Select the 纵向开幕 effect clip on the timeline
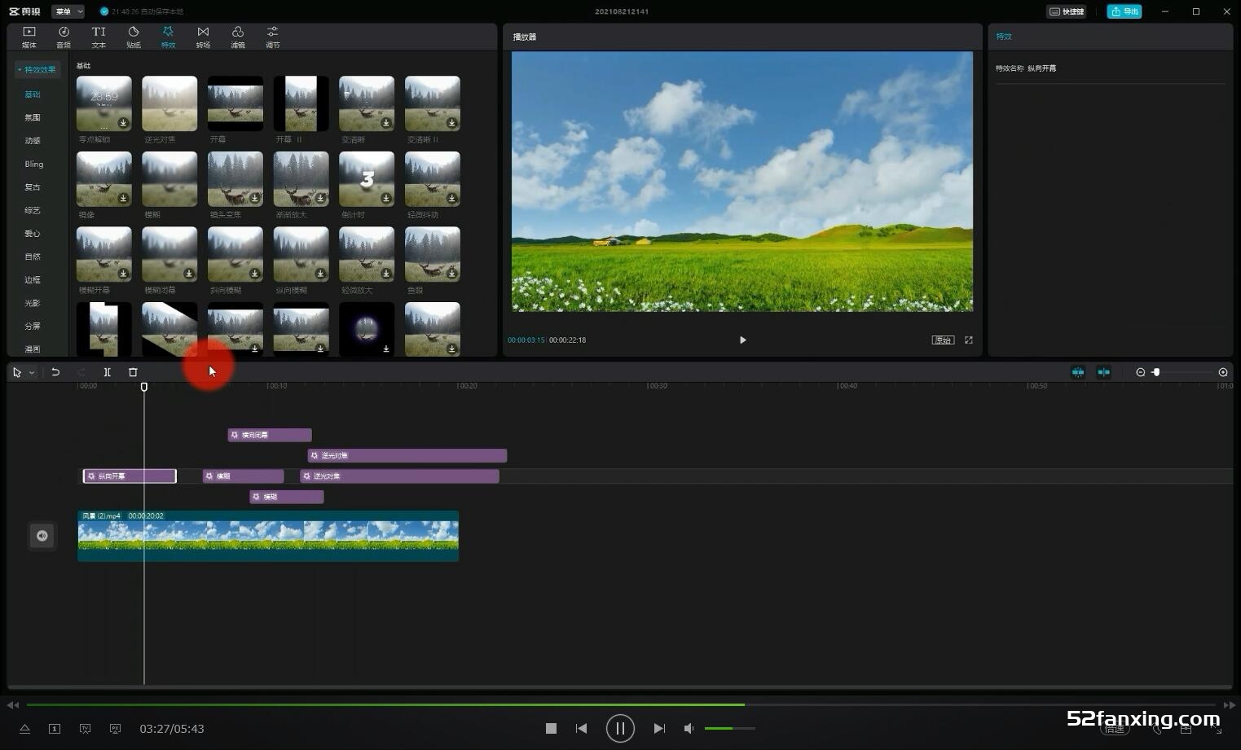 click(x=130, y=476)
